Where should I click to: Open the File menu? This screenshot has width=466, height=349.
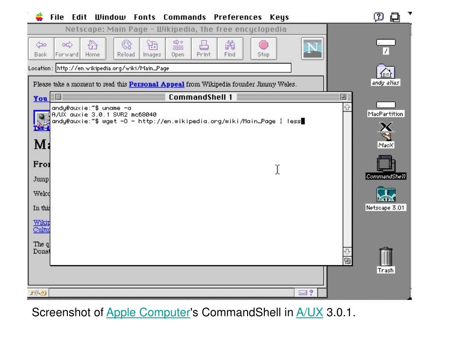pos(57,17)
